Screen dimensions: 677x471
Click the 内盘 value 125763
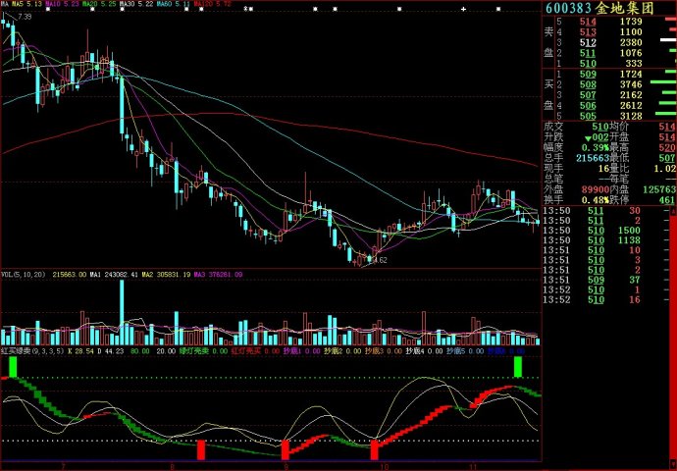pos(659,189)
